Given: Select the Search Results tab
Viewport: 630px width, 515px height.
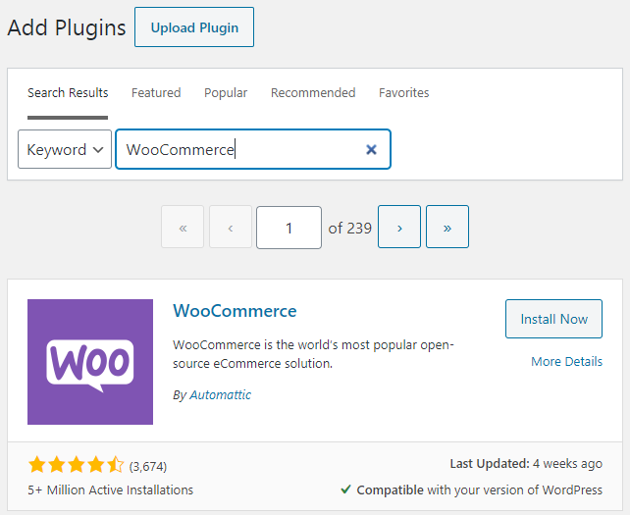Looking at the screenshot, I should (x=68, y=93).
